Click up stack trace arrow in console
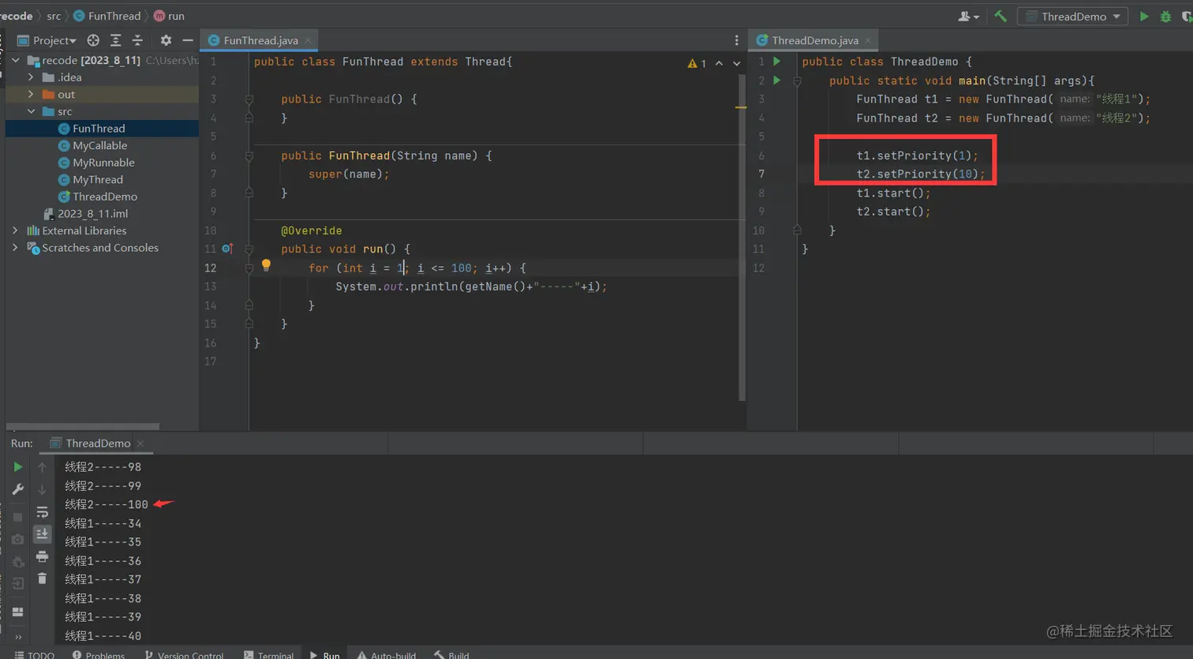This screenshot has height=659, width=1193. pos(43,467)
